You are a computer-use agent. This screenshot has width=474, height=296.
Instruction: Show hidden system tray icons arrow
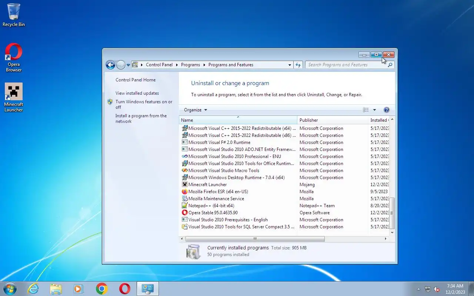point(418,289)
